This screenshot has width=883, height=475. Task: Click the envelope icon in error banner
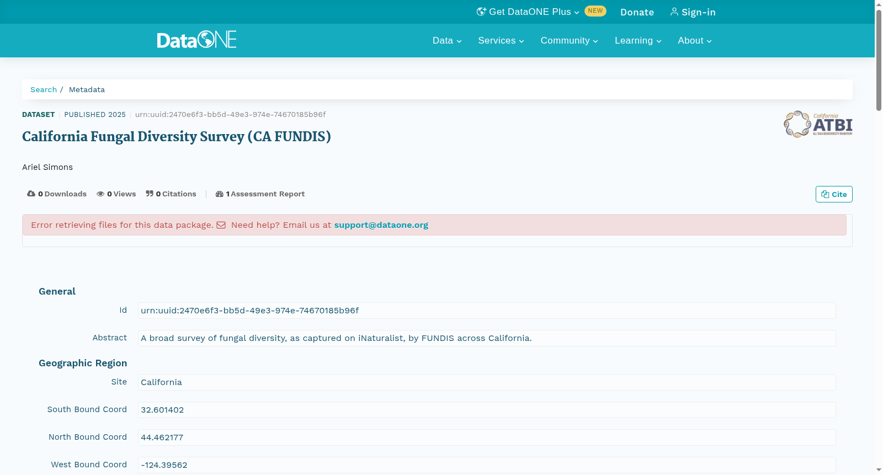click(221, 225)
